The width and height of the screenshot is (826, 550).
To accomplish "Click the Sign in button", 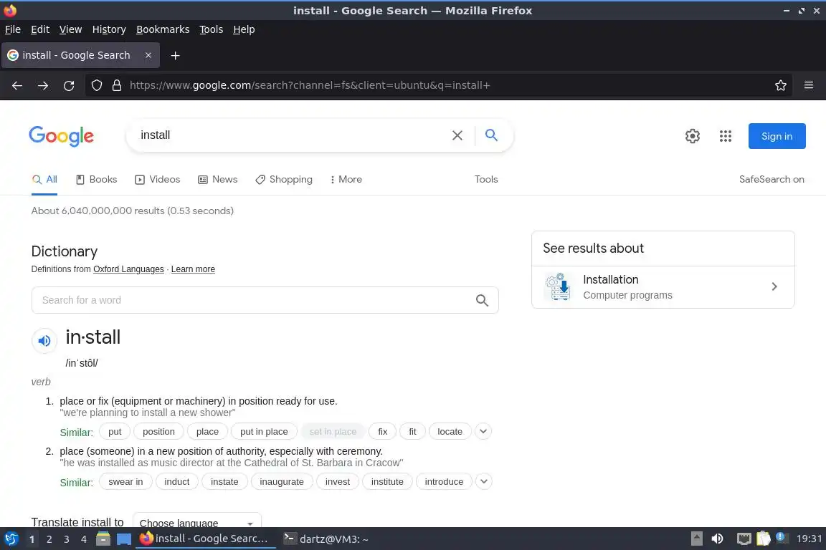I will (777, 136).
